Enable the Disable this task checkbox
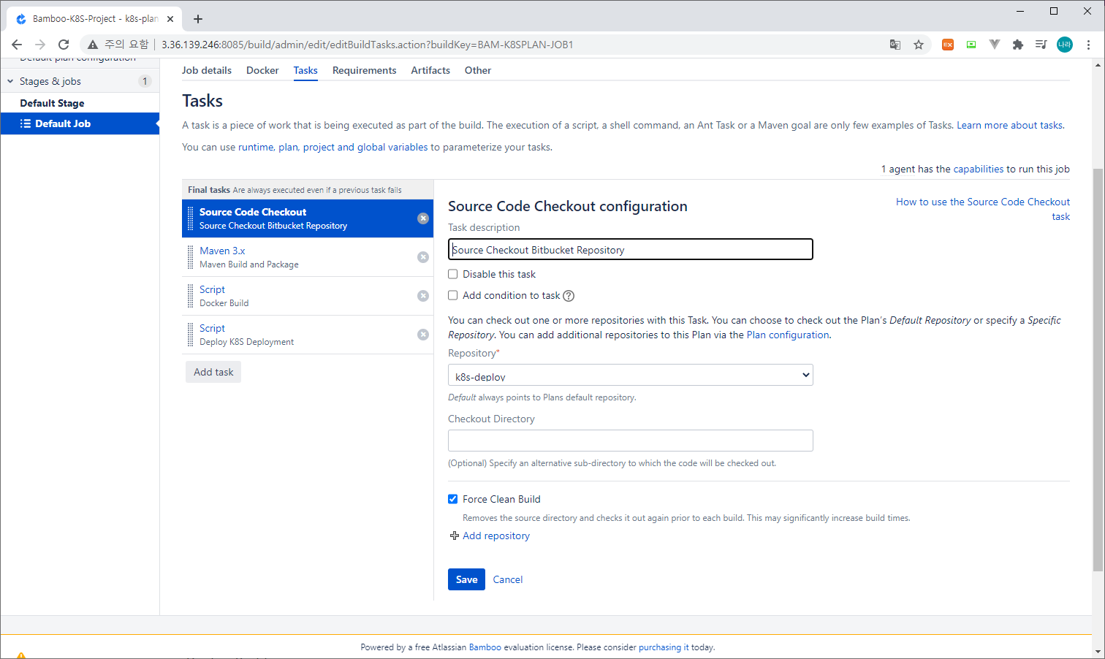 pos(453,274)
